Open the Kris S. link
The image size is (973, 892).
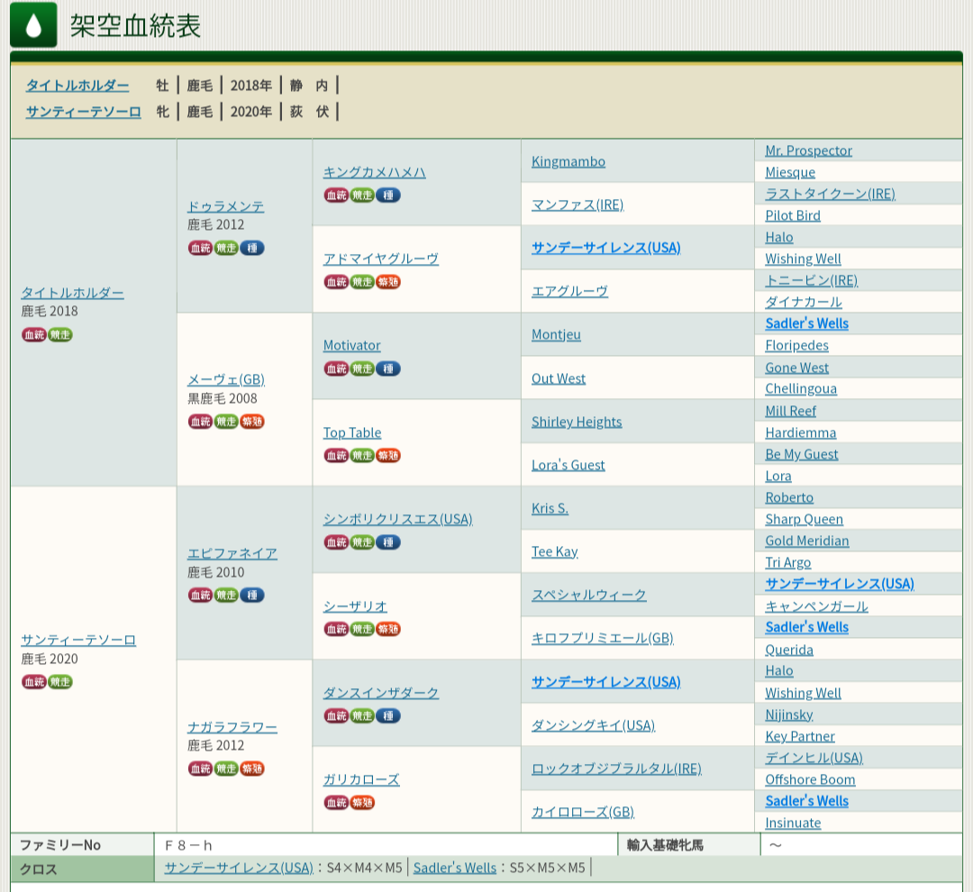point(550,508)
